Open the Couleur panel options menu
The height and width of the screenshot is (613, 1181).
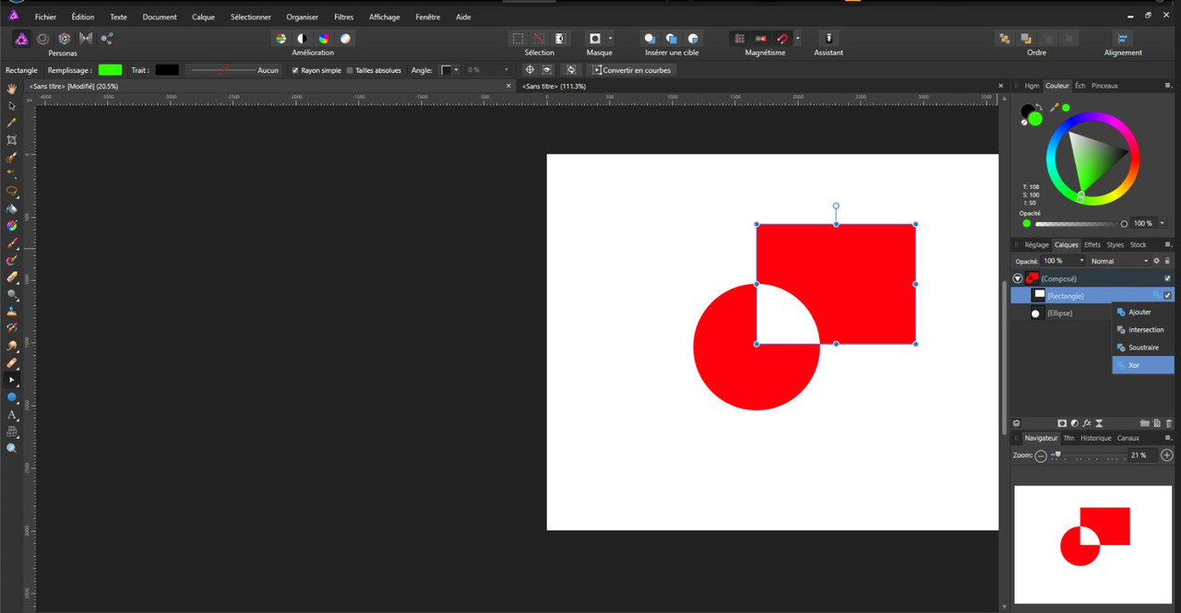point(1168,86)
